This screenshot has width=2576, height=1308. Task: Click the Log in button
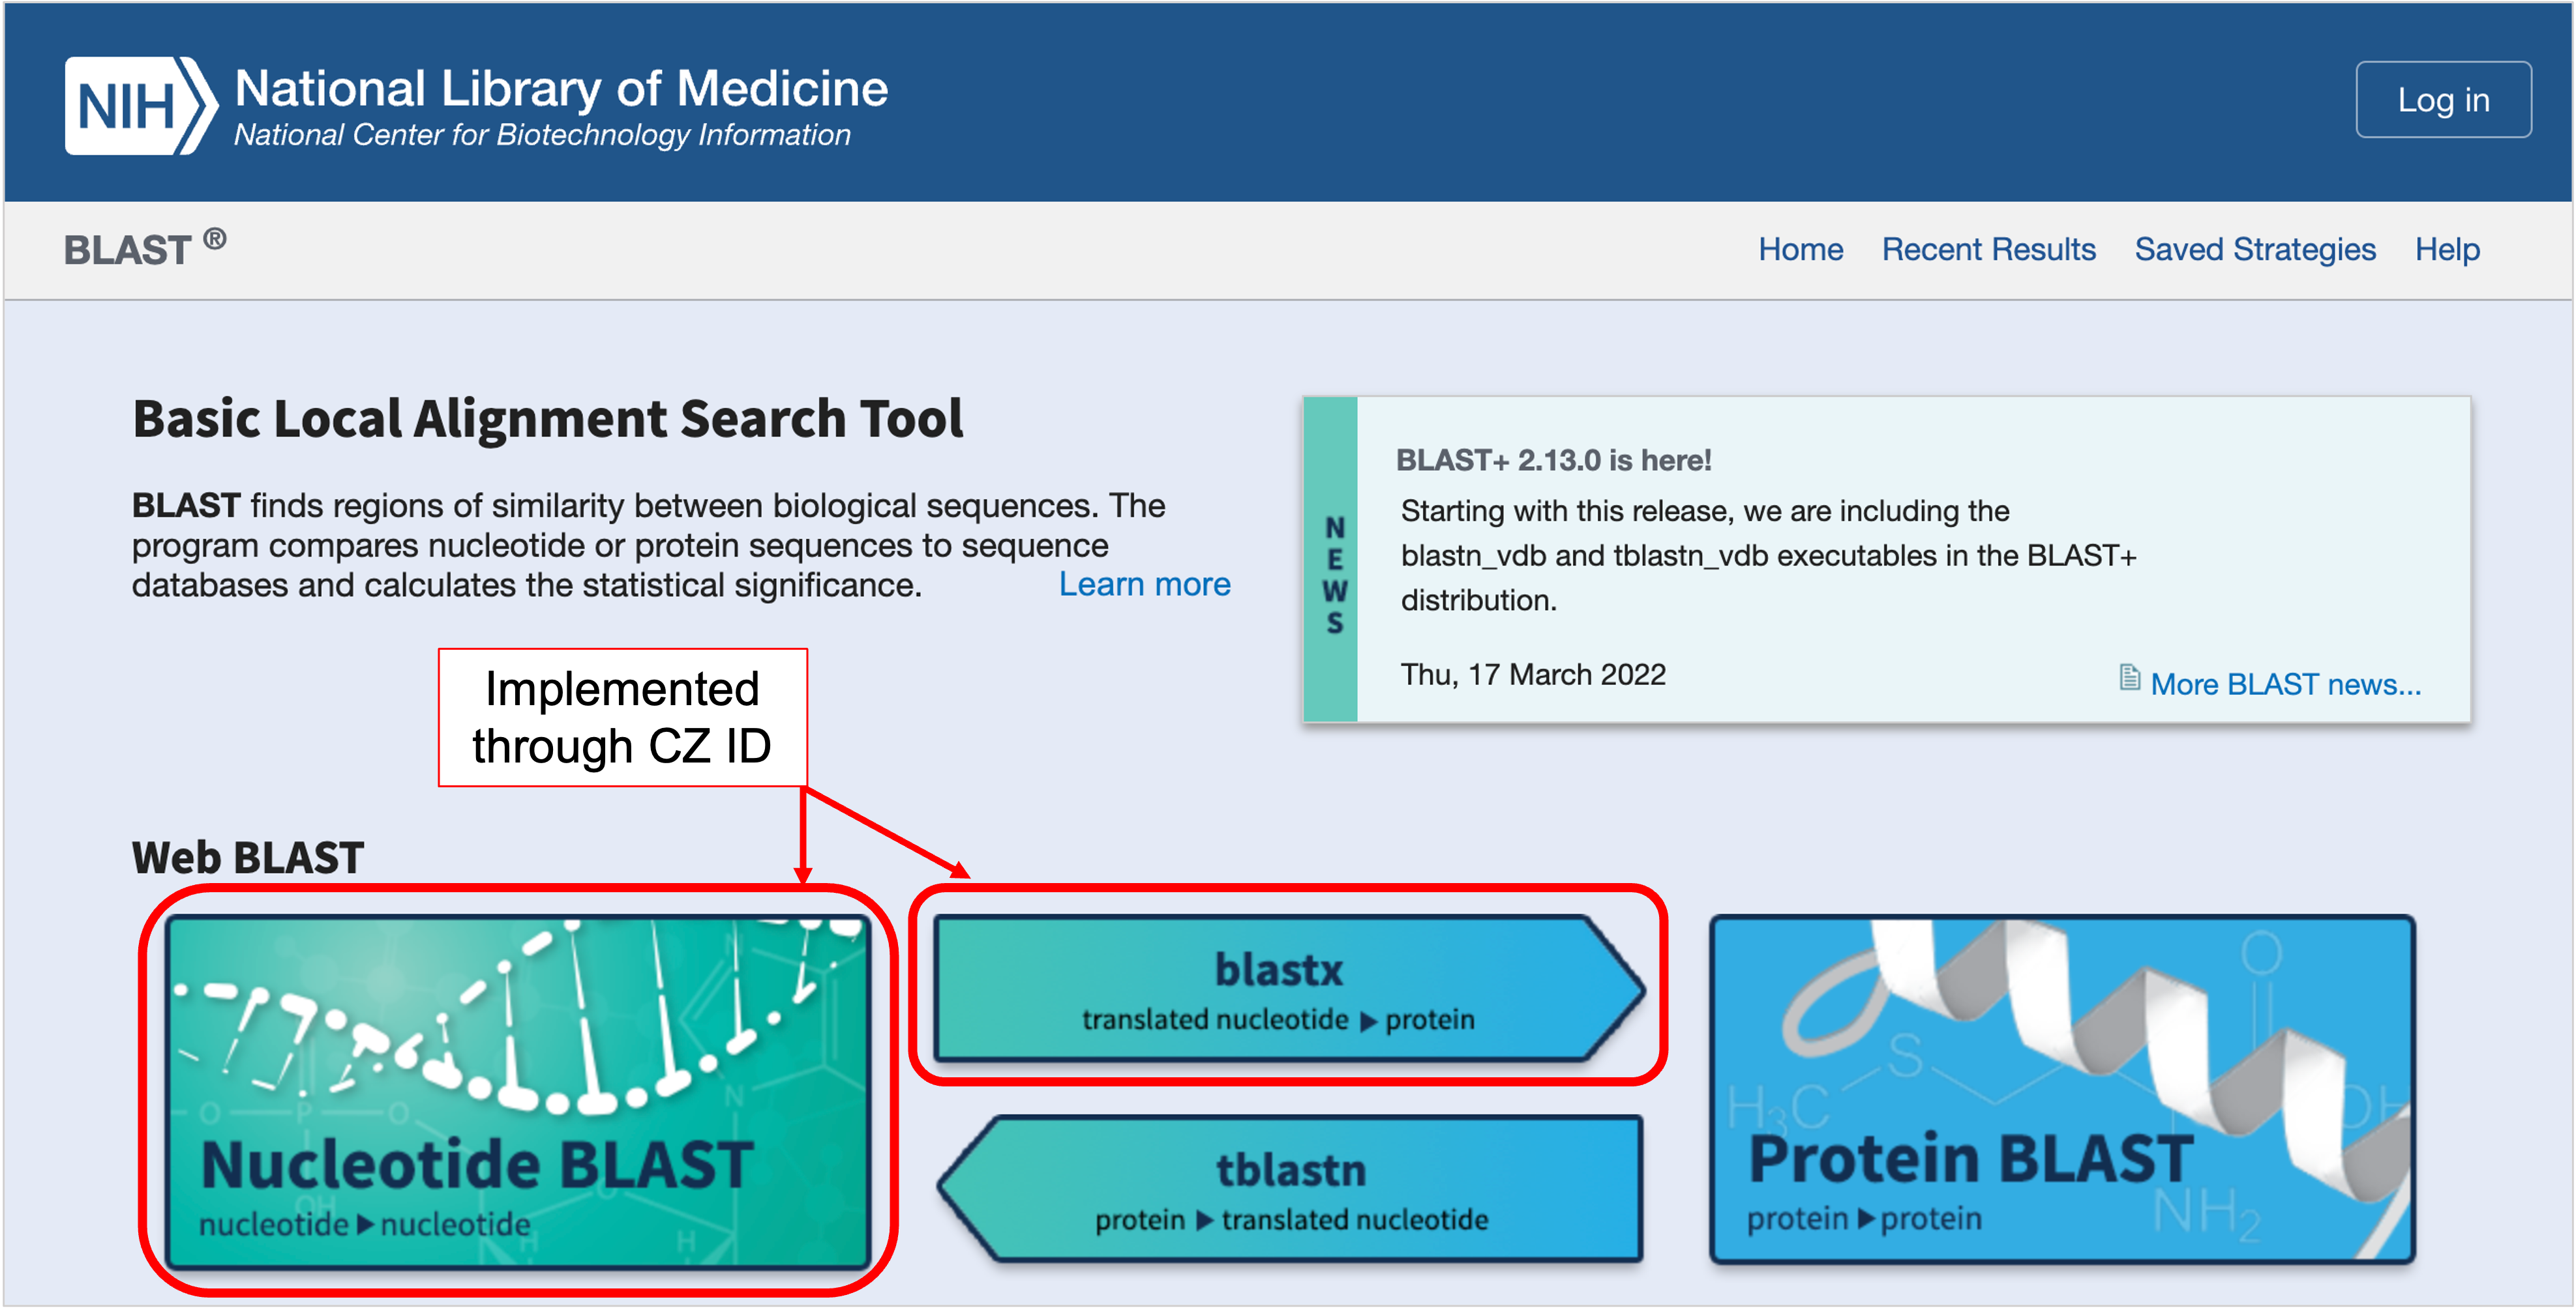click(2442, 100)
